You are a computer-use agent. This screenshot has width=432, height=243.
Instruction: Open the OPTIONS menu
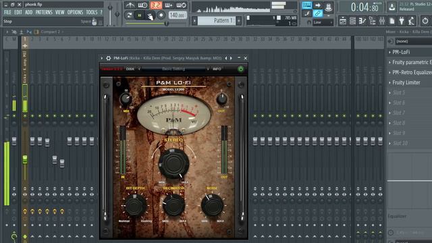pyautogui.click(x=75, y=12)
